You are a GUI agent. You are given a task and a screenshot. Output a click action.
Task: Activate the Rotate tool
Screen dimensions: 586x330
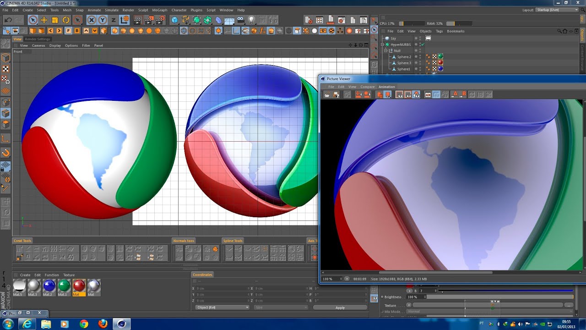[x=66, y=20]
